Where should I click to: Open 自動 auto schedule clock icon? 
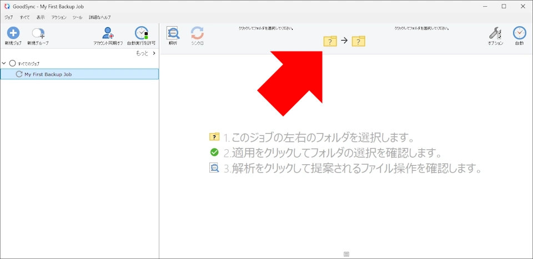coord(520,33)
